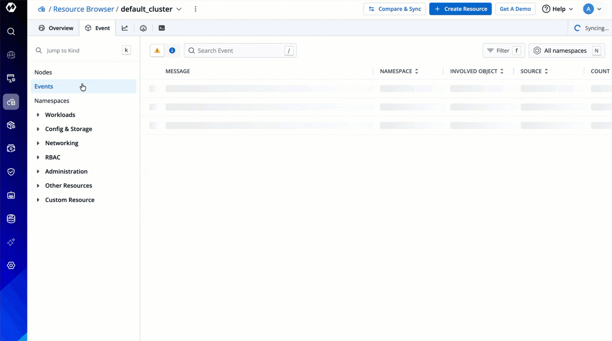Image resolution: width=612 pixels, height=341 pixels.
Task: Click the Devtron logo at top left
Action: [x=11, y=7]
